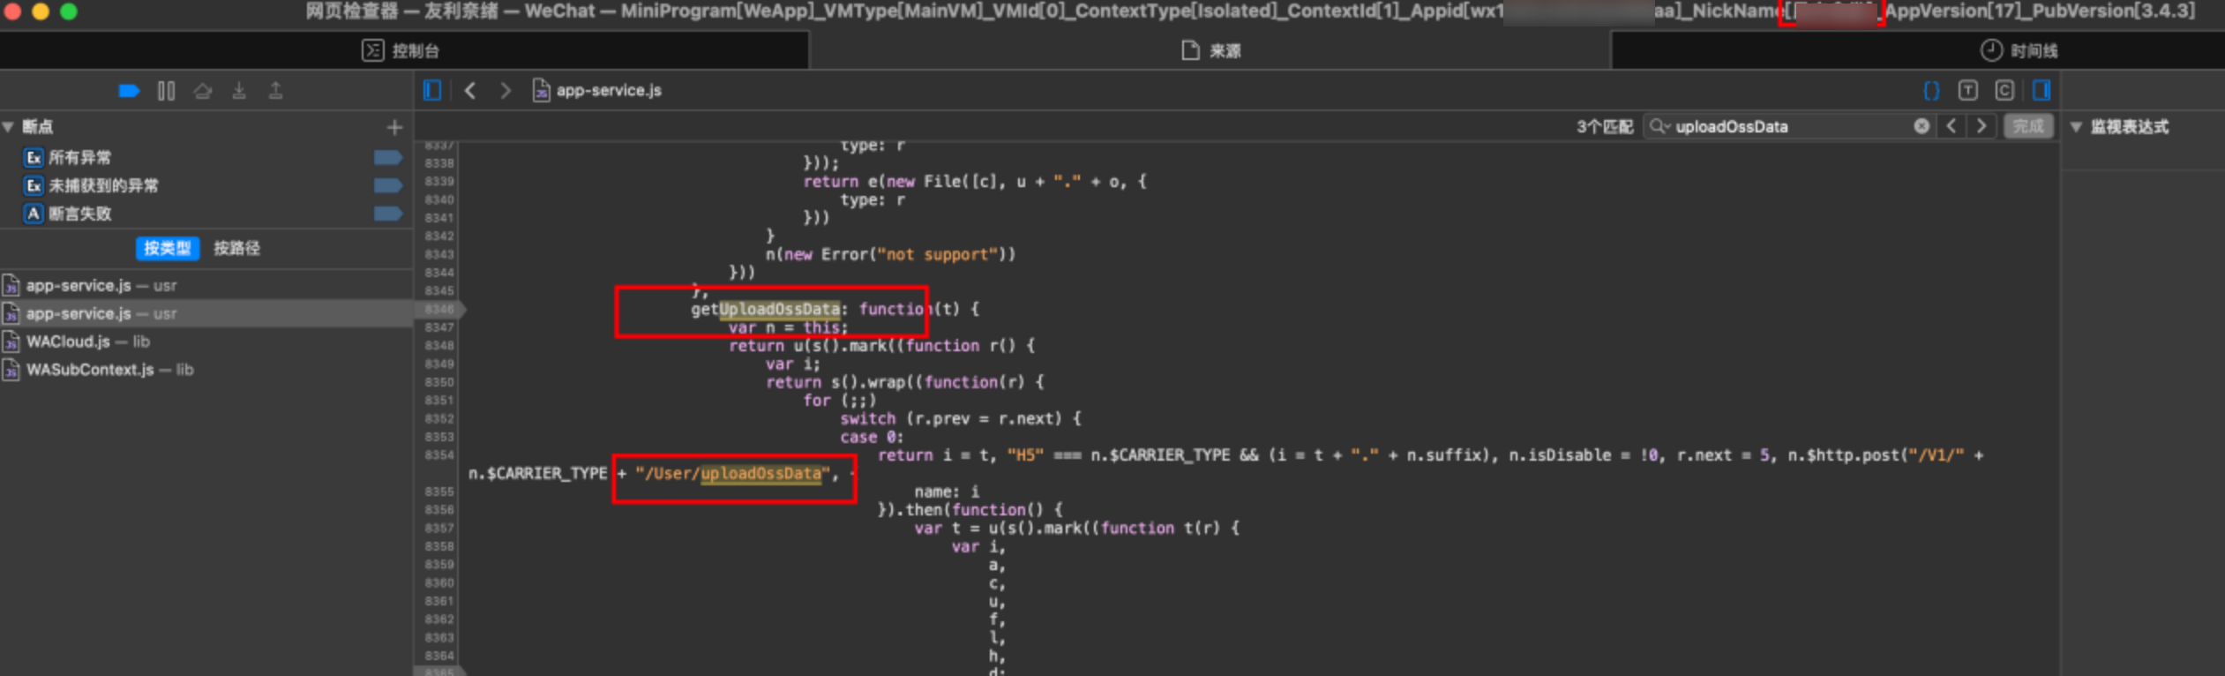Focus the uploadOssData search field
Screen dimensions: 2225x676
point(1789,127)
